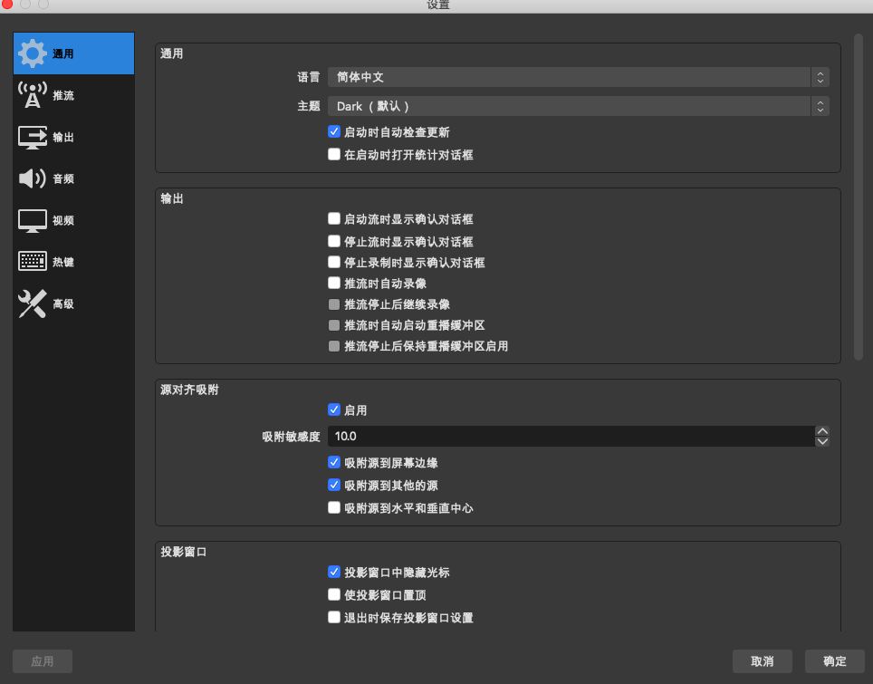Enable 在启动时打开统计对话框 checkbox
Image resolution: width=873 pixels, height=684 pixels.
coord(334,154)
